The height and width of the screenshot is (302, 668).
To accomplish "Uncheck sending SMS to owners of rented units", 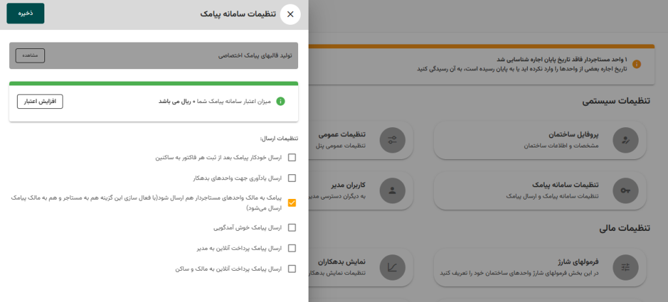I will click(x=292, y=202).
